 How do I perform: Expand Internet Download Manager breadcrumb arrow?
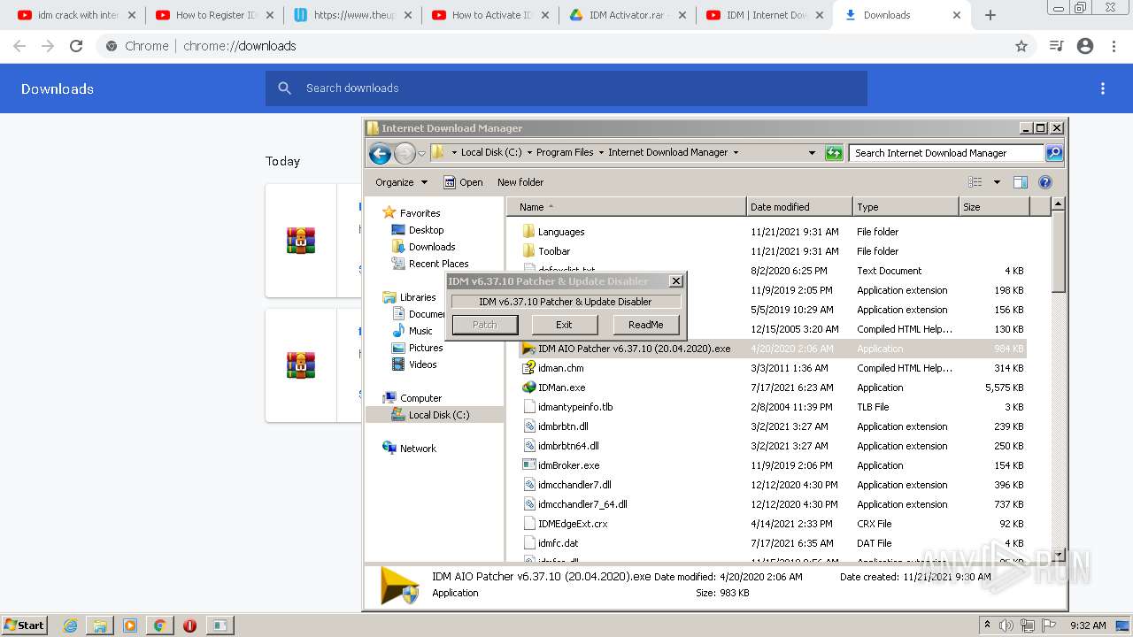tap(735, 153)
